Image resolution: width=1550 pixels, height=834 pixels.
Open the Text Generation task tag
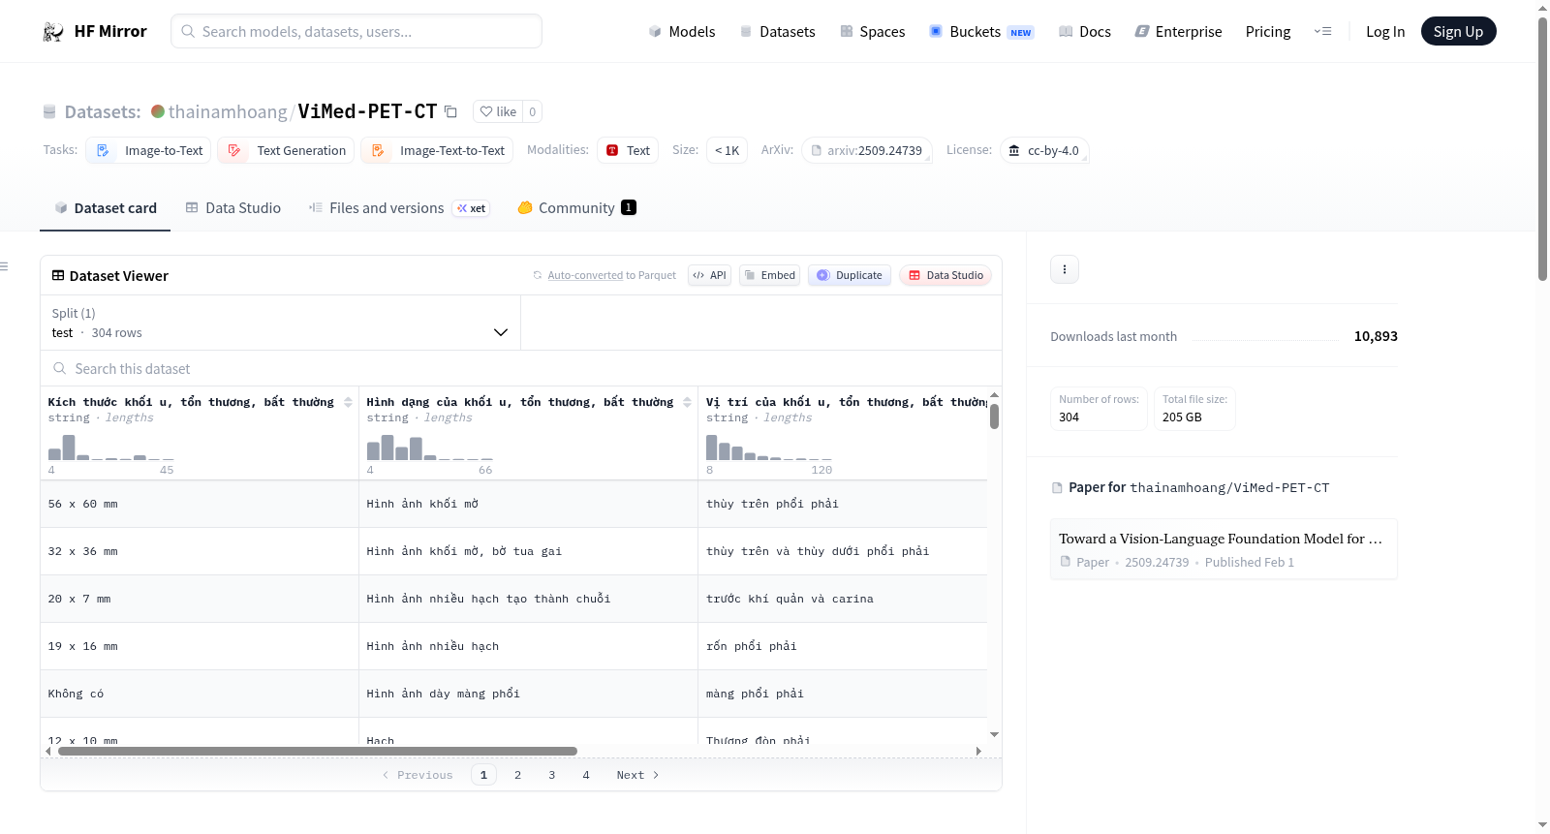286,150
